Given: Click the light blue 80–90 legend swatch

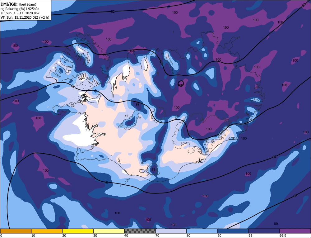Looking at the screenshot, I should click(x=202, y=231).
